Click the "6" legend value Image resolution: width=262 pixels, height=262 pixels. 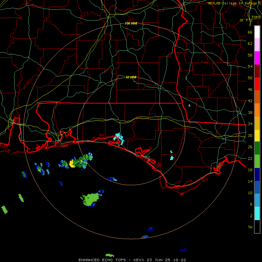(251, 204)
